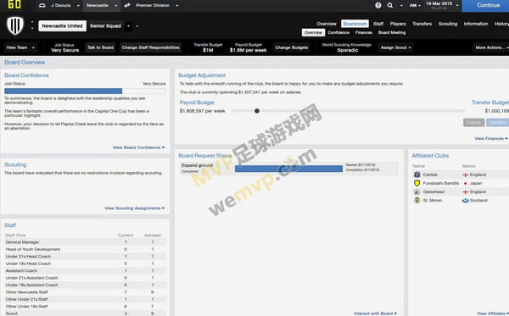The image size is (509, 316).
Task: Open the FM menu dropdown
Action: [x=415, y=6]
